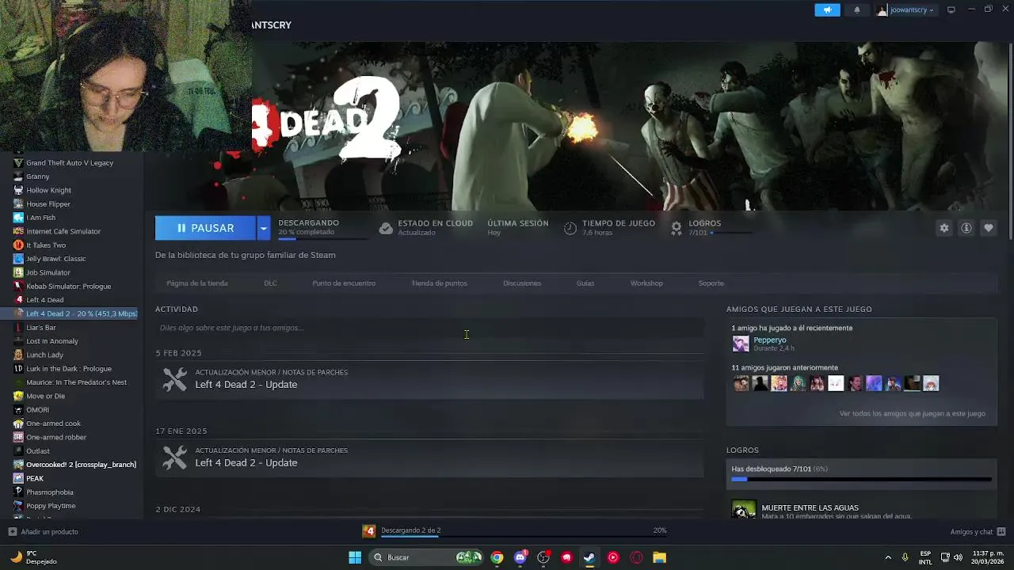Select Phasmophobia in the library list

tap(50, 492)
